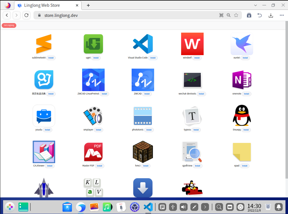
Task: Open the sublimetext4 app icon
Action: pos(44,44)
